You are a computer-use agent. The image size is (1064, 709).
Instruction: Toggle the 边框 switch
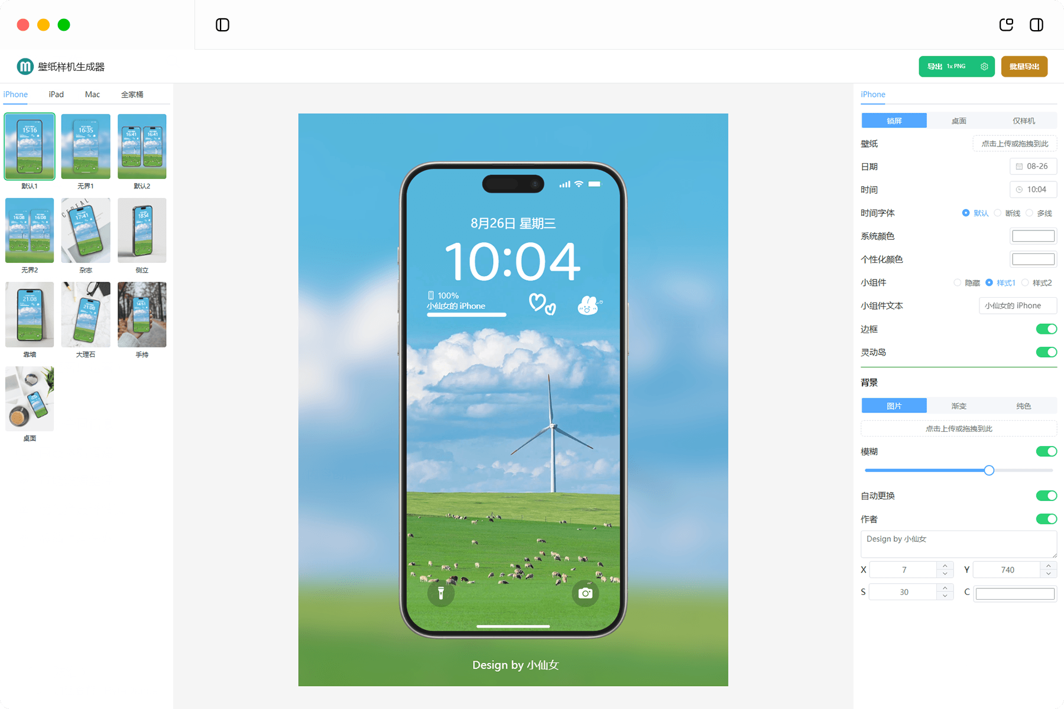(1046, 329)
